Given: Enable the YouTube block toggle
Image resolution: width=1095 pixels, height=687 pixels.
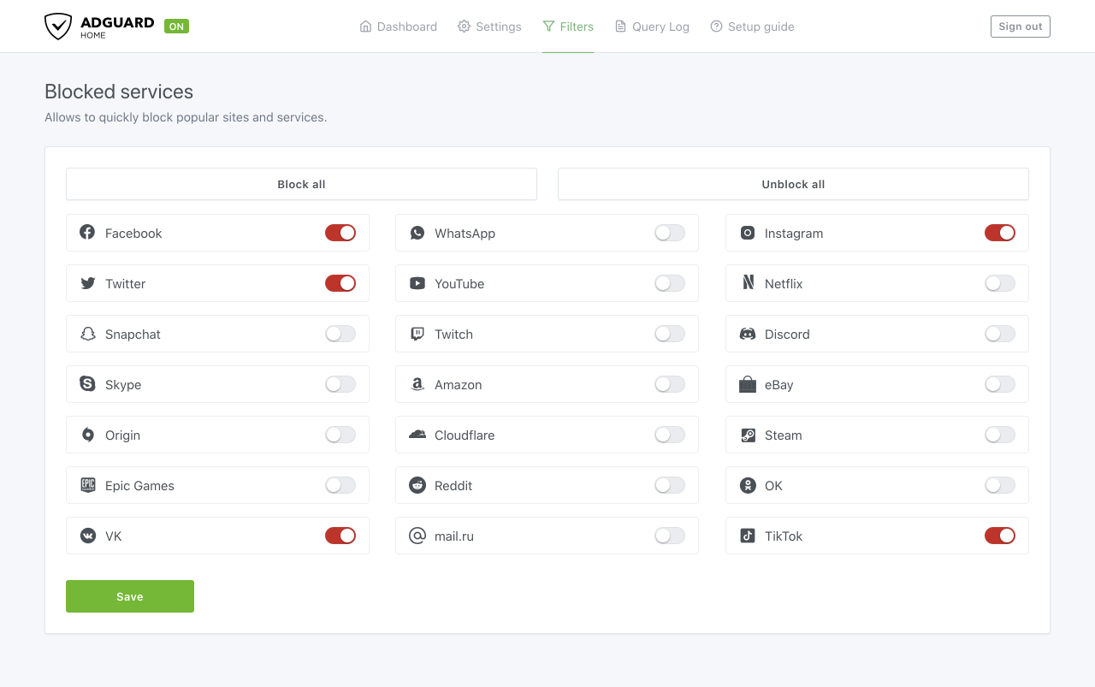Looking at the screenshot, I should [670, 283].
